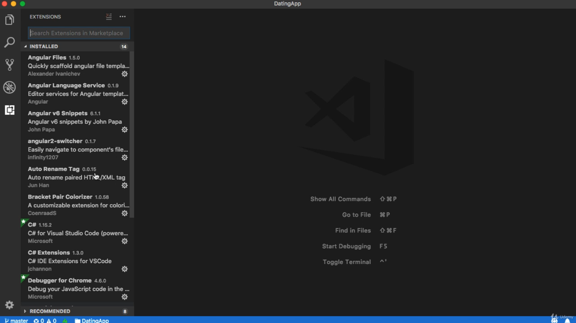Image resolution: width=576 pixels, height=323 pixels.
Task: Expand the RECOMMENDED section
Action: pos(78,311)
